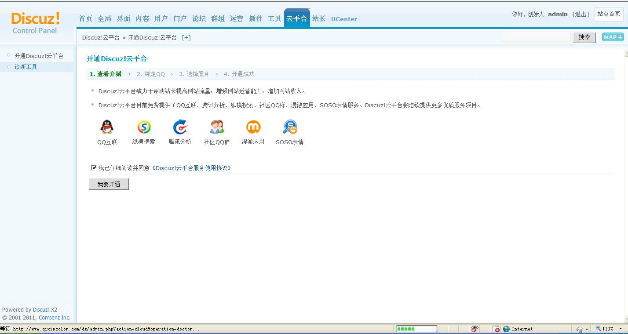Open the 运营 menu tab

pyautogui.click(x=237, y=18)
